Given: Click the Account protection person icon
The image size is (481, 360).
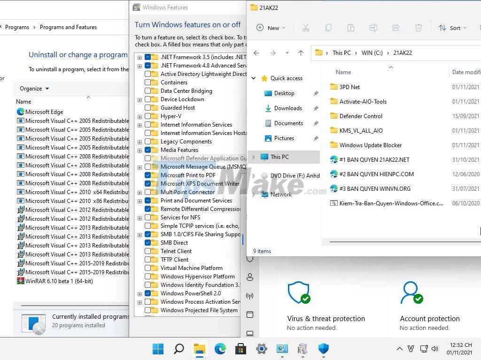Looking at the screenshot, I should (411, 292).
